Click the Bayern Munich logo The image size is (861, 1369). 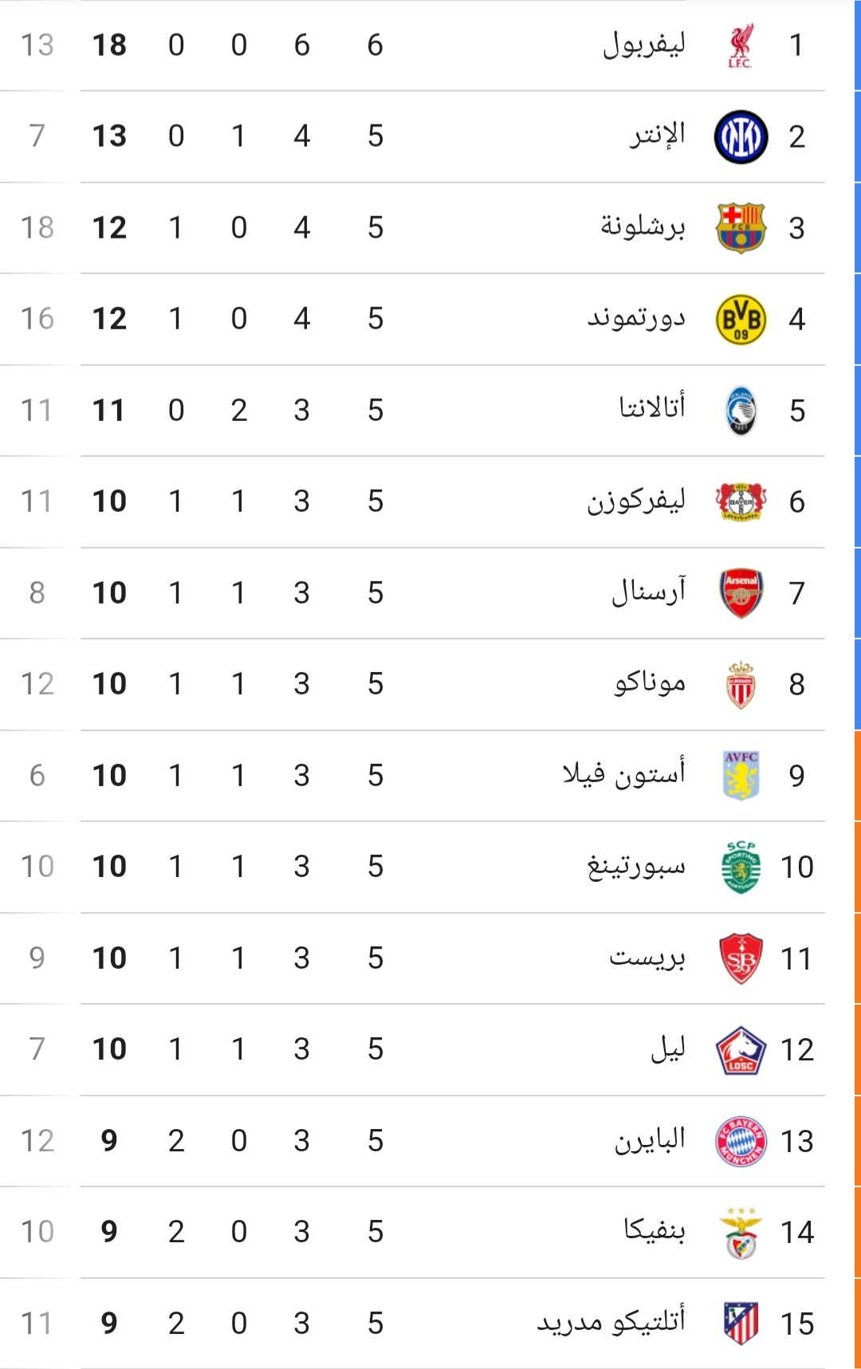741,1141
